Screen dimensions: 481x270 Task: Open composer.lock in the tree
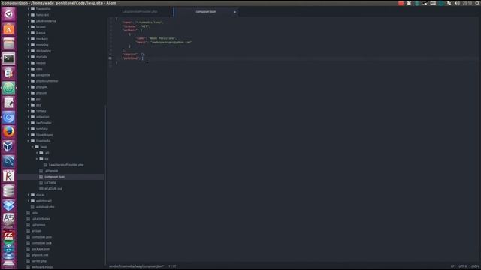(41, 243)
